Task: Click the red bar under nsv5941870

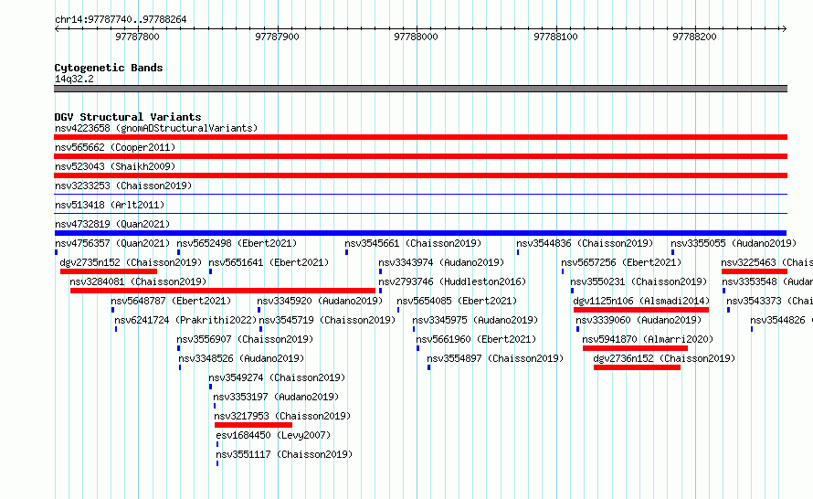Action: [x=635, y=348]
